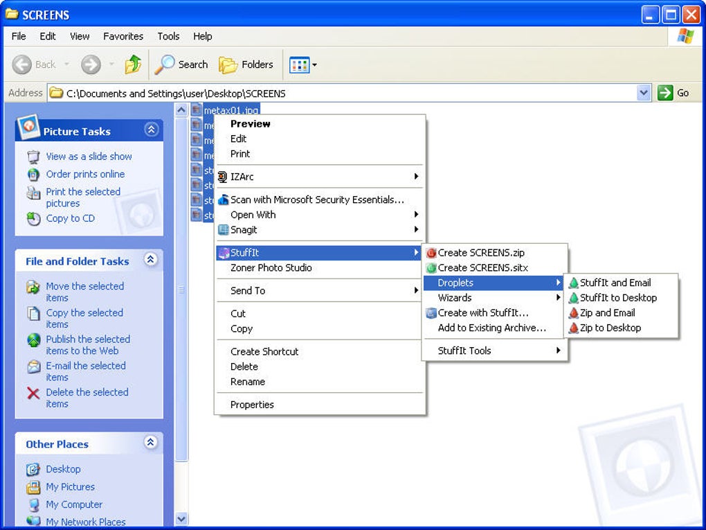Image resolution: width=706 pixels, height=530 pixels.
Task: Open the Edit menu
Action: tap(47, 36)
